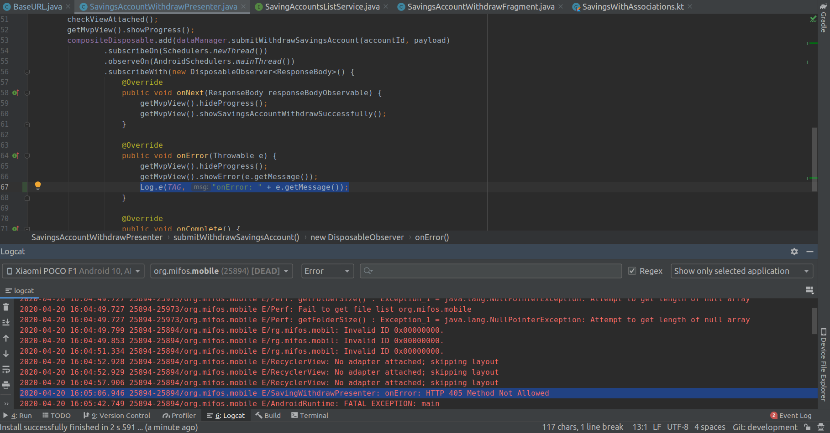Toggle fold end marker on line 61
This screenshot has width=830, height=433.
point(27,124)
